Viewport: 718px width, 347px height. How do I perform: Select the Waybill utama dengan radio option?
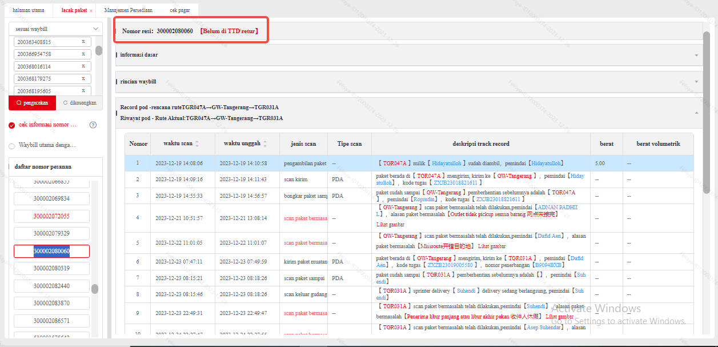pos(12,146)
